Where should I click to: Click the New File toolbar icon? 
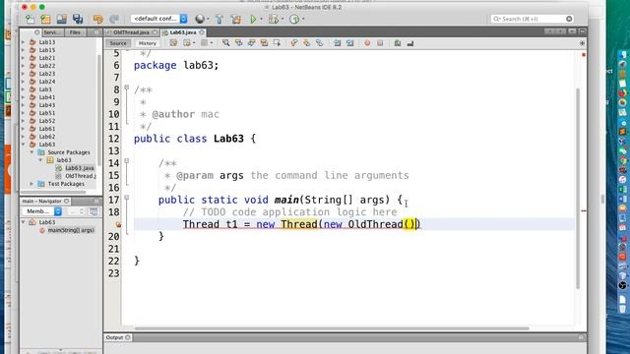coord(30,19)
